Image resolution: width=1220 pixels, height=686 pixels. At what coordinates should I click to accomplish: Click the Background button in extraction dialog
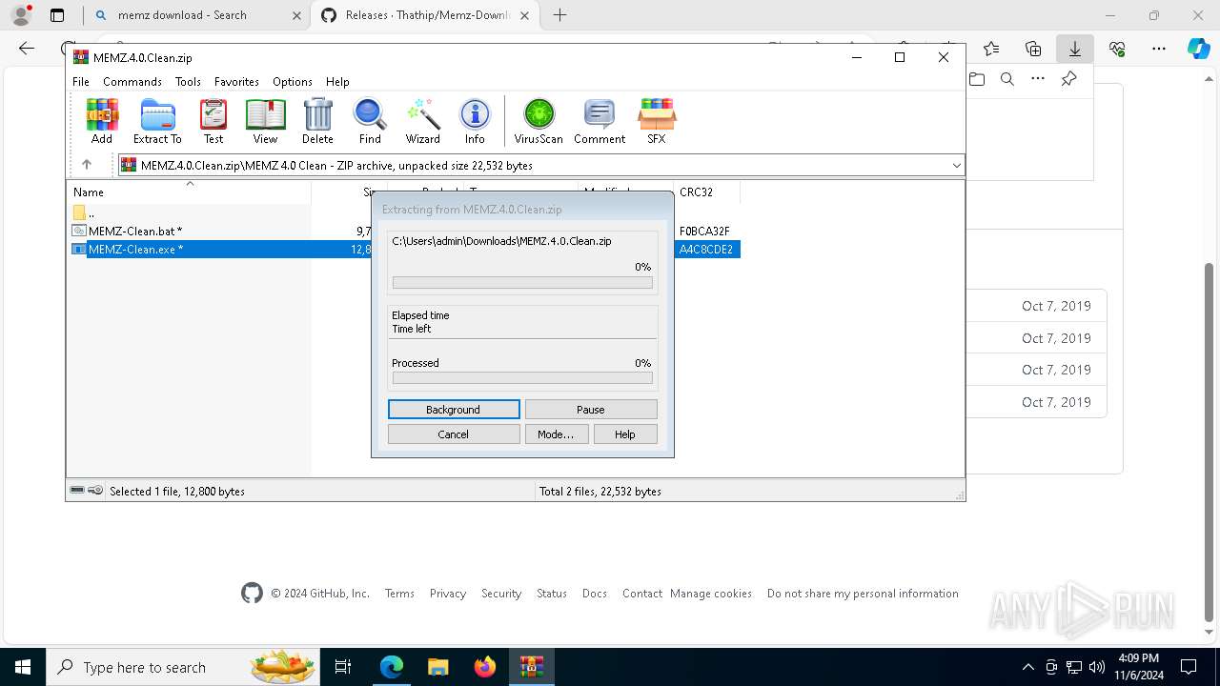(454, 410)
